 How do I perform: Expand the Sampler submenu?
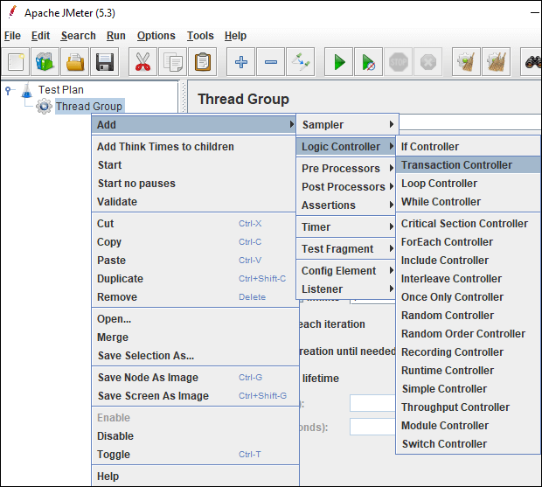[x=347, y=124]
